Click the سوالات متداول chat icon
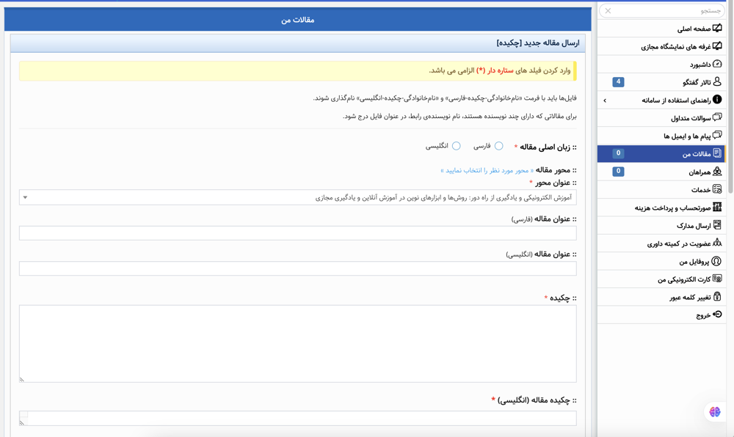 716,117
